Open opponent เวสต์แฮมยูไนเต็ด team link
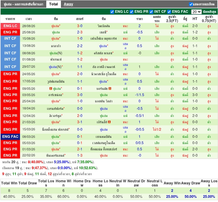The width and height of the screenshot is (218, 202). 104,143
